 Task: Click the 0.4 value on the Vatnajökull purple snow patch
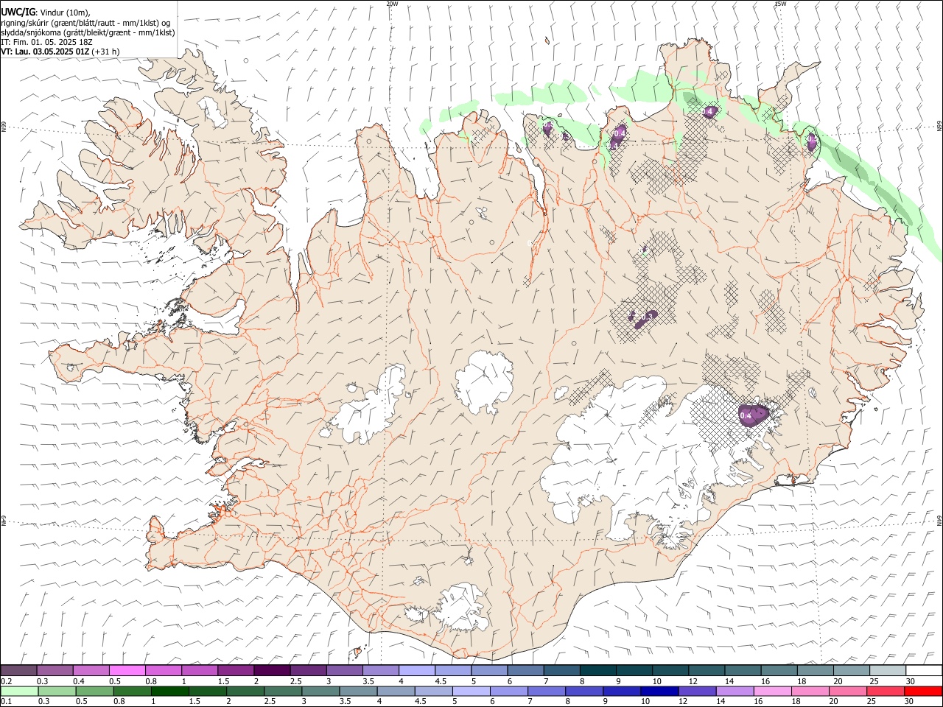tap(746, 416)
